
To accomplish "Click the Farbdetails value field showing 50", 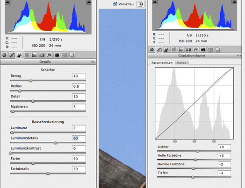I will pos(79,169).
